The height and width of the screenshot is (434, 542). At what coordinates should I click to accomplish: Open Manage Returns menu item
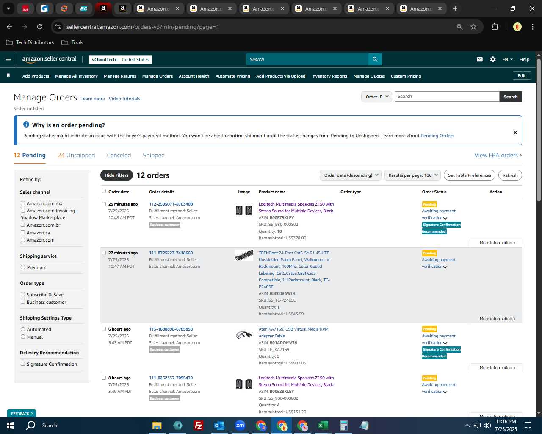click(120, 76)
